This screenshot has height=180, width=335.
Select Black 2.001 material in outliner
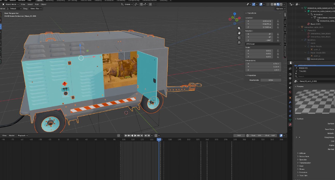(x=315, y=24)
